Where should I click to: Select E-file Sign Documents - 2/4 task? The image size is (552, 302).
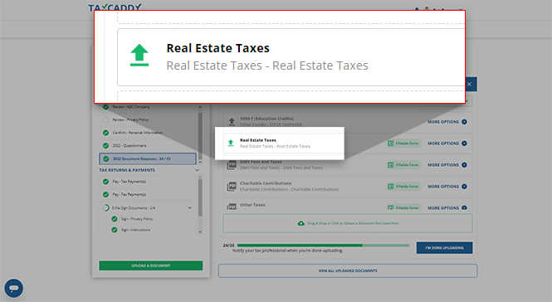[148, 207]
